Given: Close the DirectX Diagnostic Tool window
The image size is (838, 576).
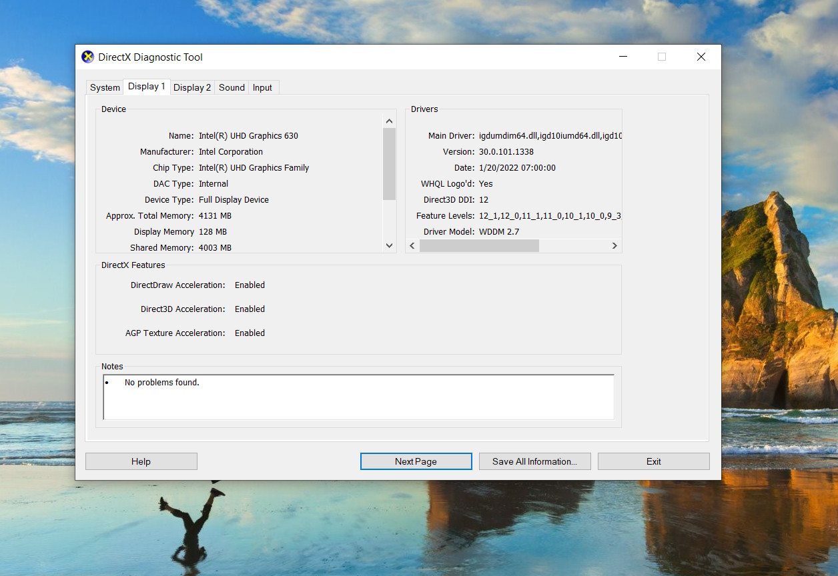Looking at the screenshot, I should tap(701, 57).
